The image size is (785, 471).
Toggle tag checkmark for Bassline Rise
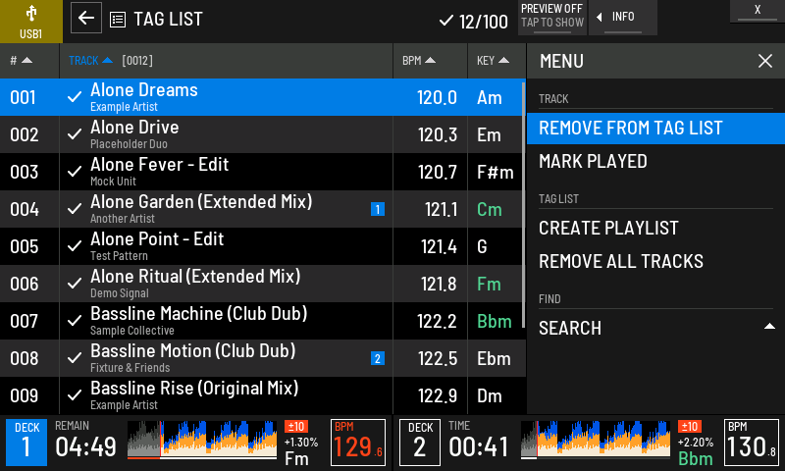click(x=75, y=395)
